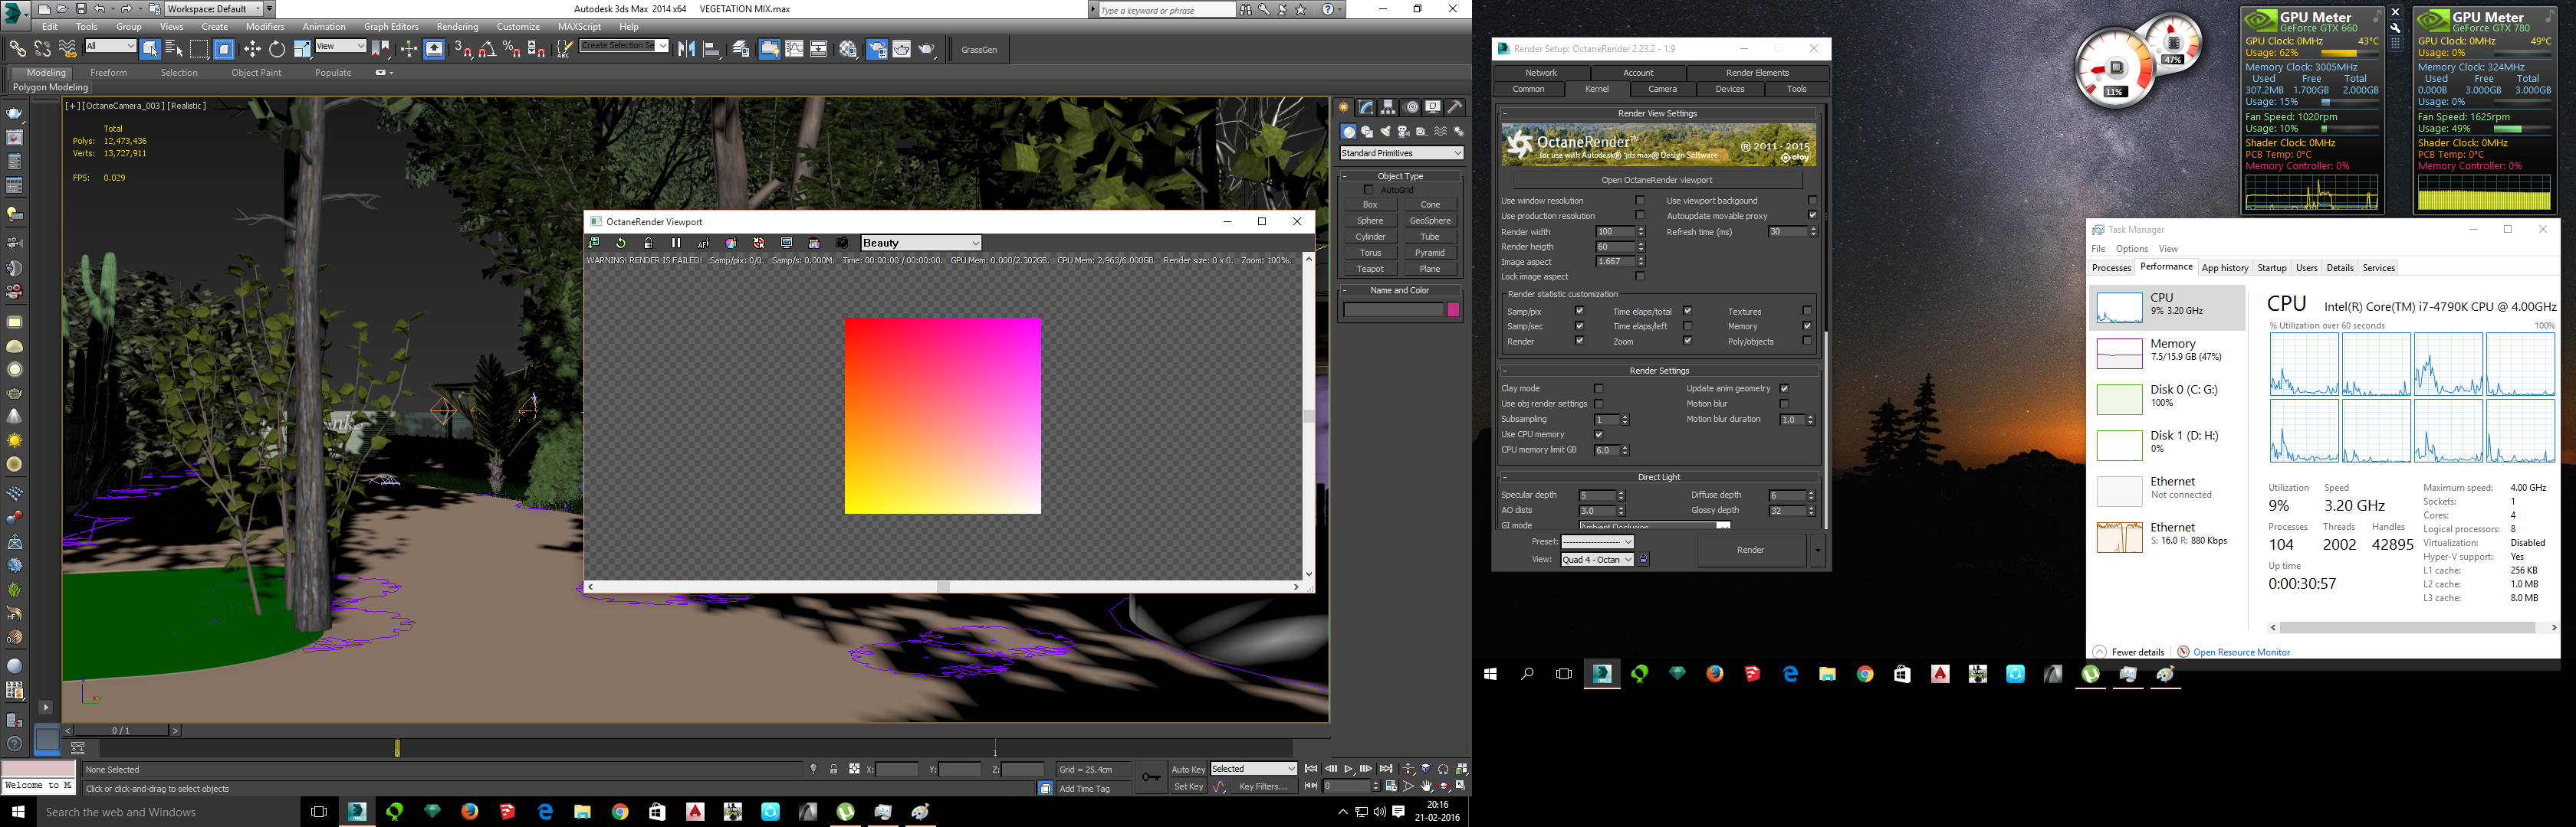
Task: Enable the Clay mode checkbox
Action: [x=1598, y=388]
